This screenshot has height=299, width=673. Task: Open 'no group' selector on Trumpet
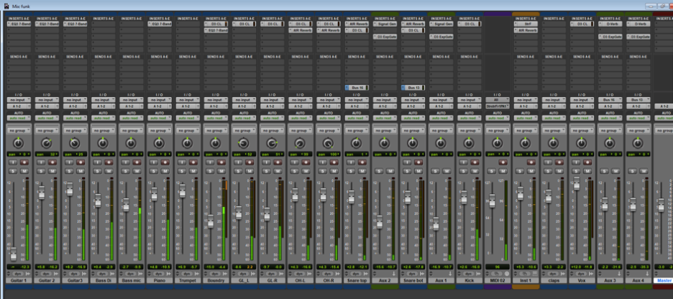pos(187,130)
